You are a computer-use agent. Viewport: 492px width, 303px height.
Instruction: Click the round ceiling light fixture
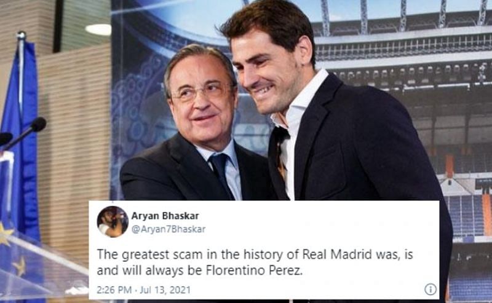pyautogui.click(x=98, y=30)
